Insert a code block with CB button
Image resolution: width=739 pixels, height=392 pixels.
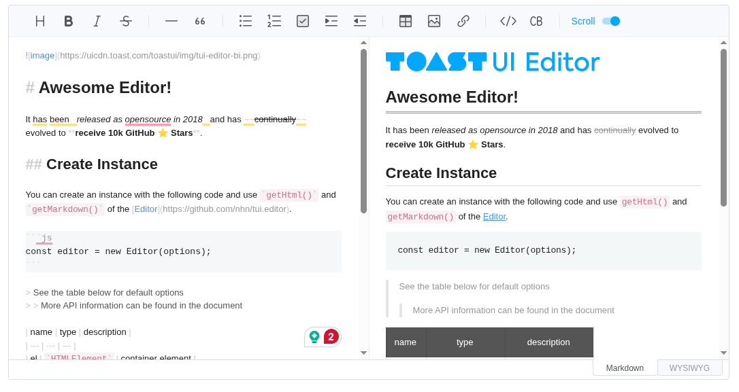point(536,21)
